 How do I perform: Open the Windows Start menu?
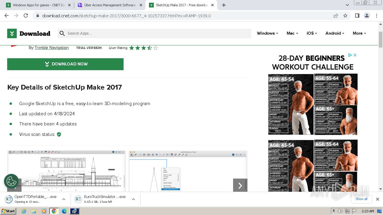[8, 211]
